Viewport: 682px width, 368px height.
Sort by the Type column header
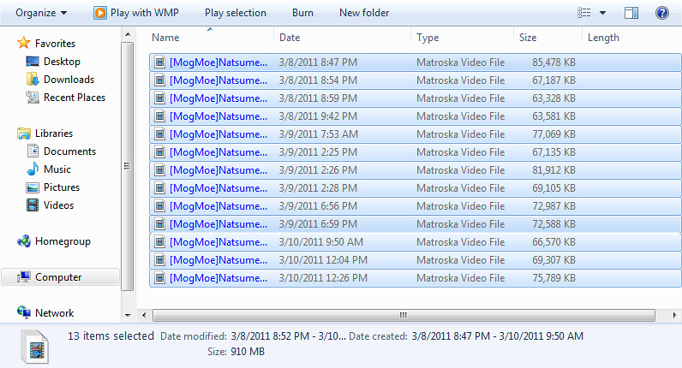click(x=428, y=38)
